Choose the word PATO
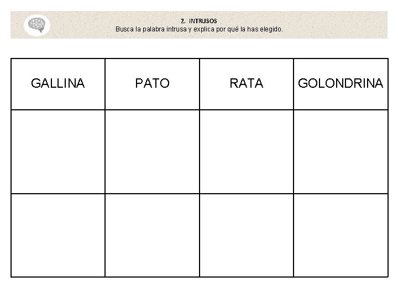 [152, 83]
